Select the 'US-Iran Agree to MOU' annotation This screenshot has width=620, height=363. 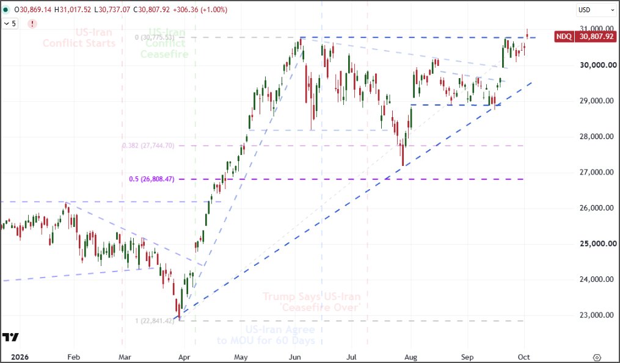[266, 335]
